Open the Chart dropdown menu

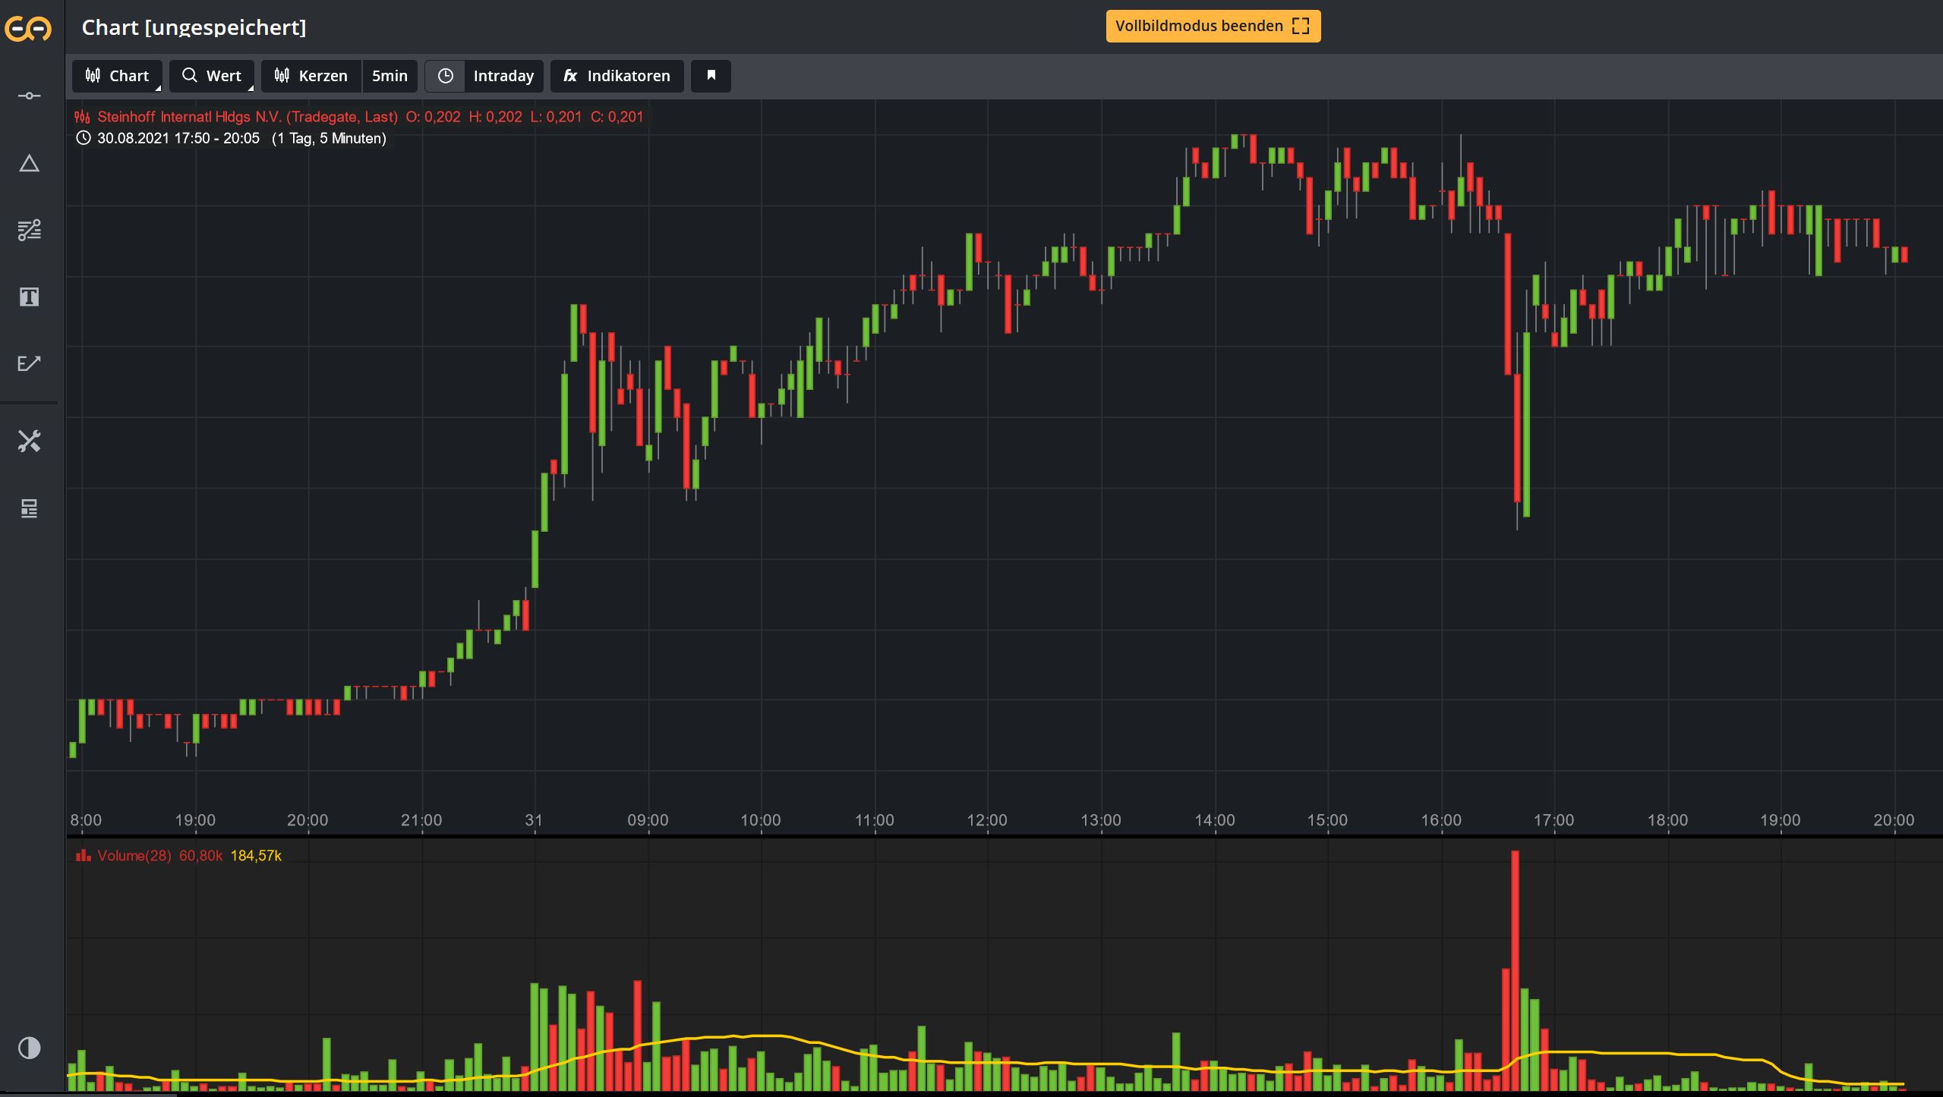117,76
